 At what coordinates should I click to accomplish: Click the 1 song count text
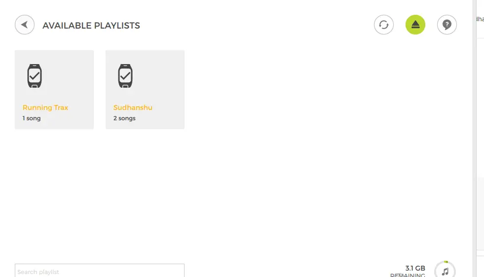click(x=32, y=118)
